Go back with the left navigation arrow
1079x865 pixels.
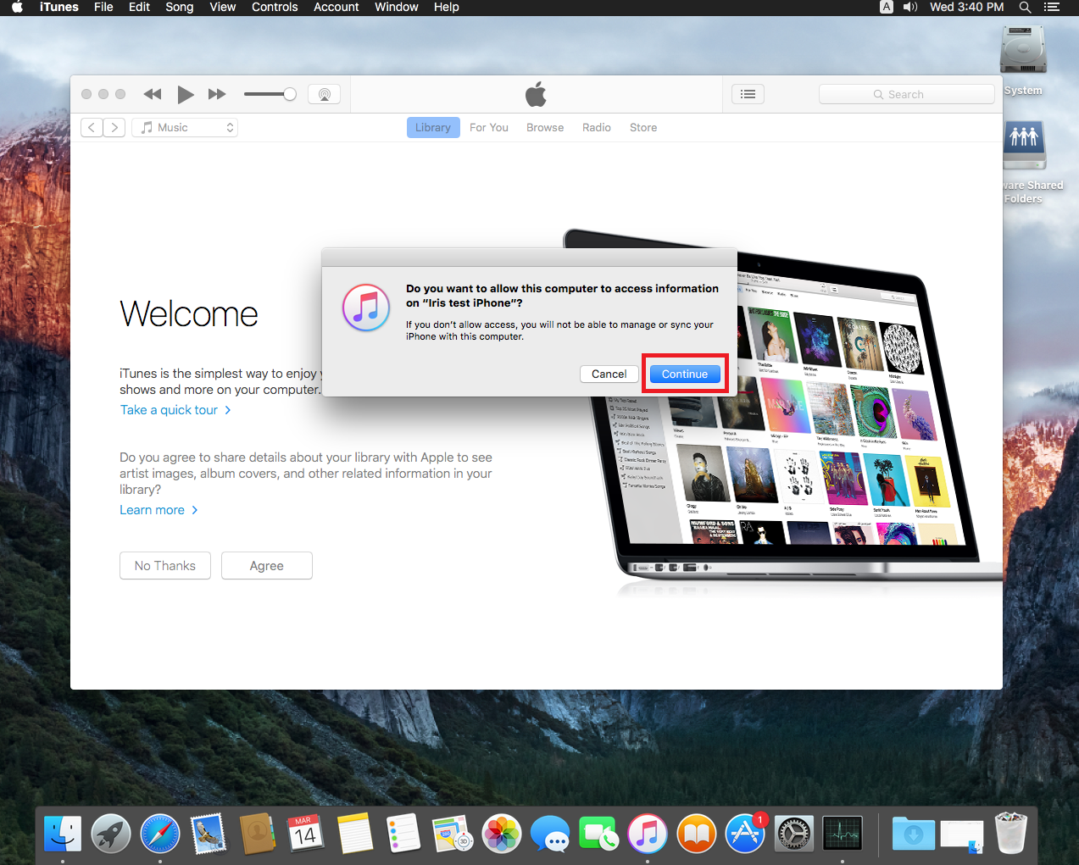click(x=92, y=127)
